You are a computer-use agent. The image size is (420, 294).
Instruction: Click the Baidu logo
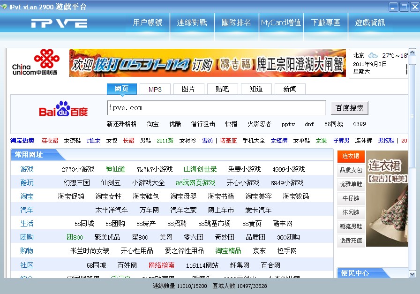[63, 109]
